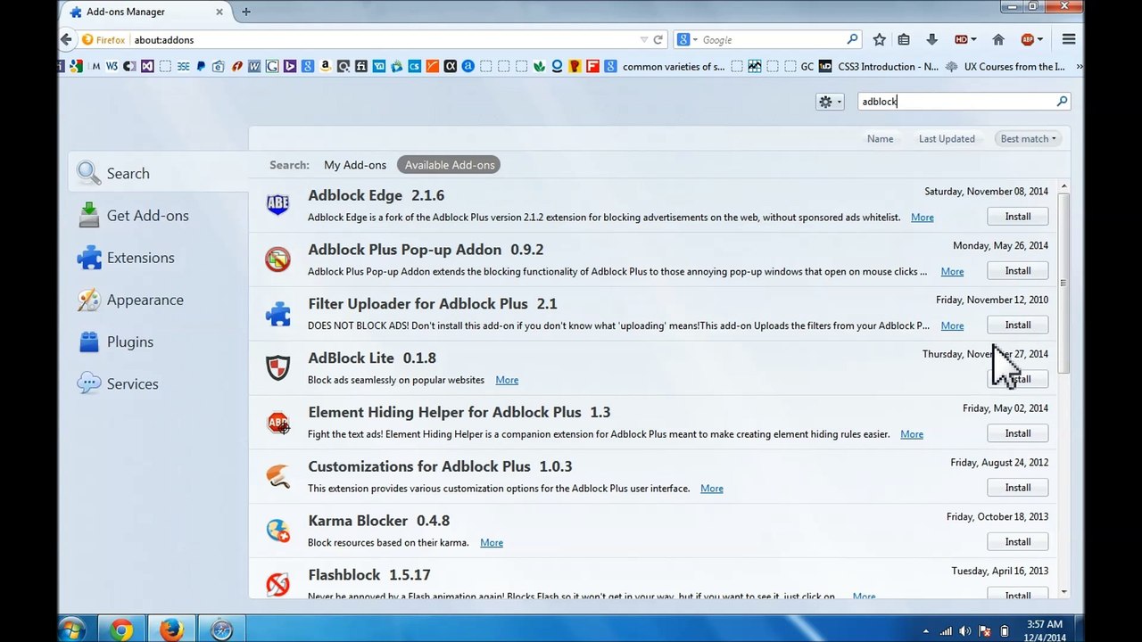Screen dimensions: 1142x642
Task: Open the Visual Studio bookmark icon
Action: (147, 66)
